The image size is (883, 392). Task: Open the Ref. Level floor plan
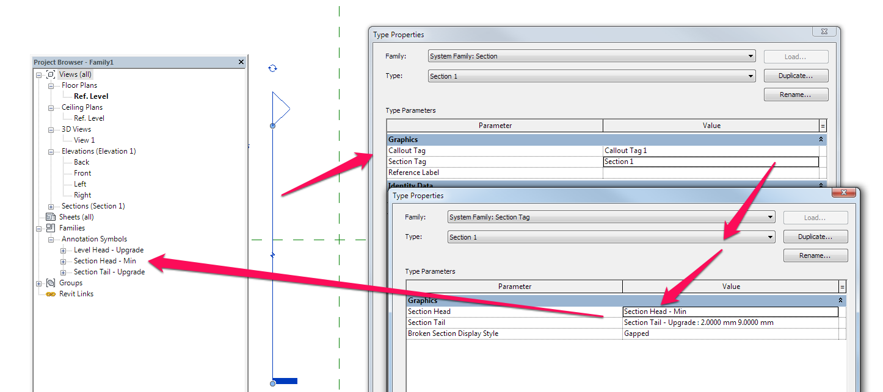91,96
